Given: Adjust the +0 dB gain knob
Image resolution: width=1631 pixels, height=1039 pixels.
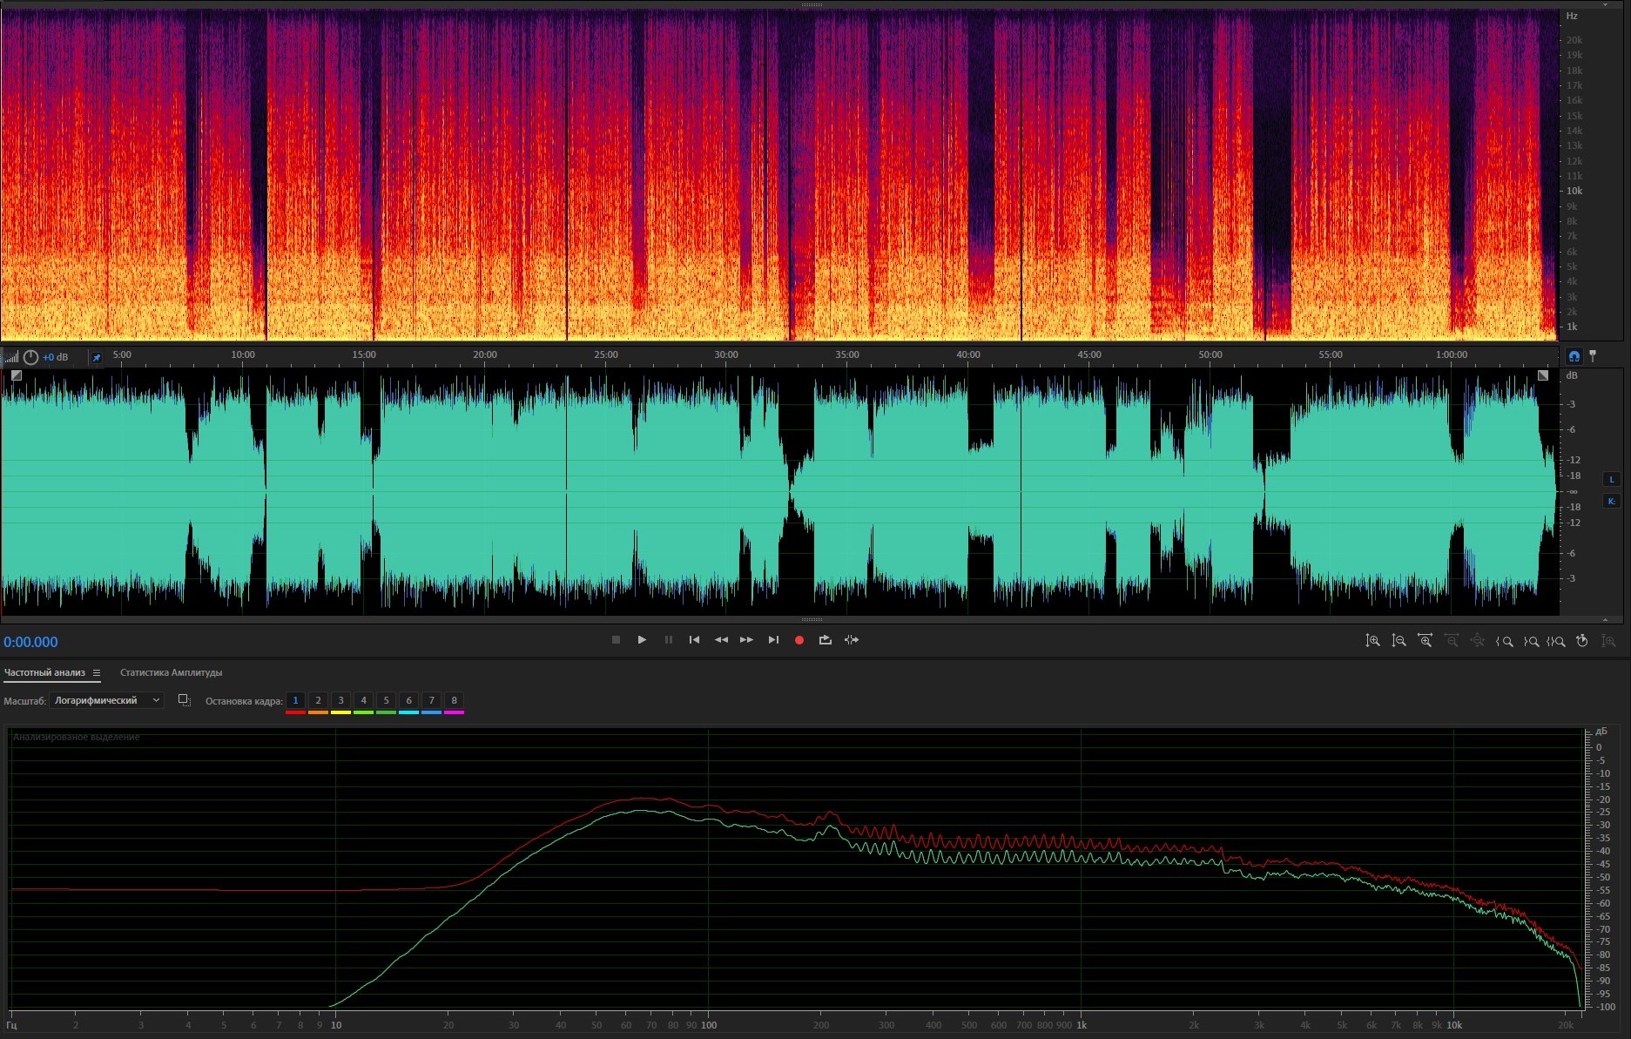Looking at the screenshot, I should pyautogui.click(x=31, y=357).
